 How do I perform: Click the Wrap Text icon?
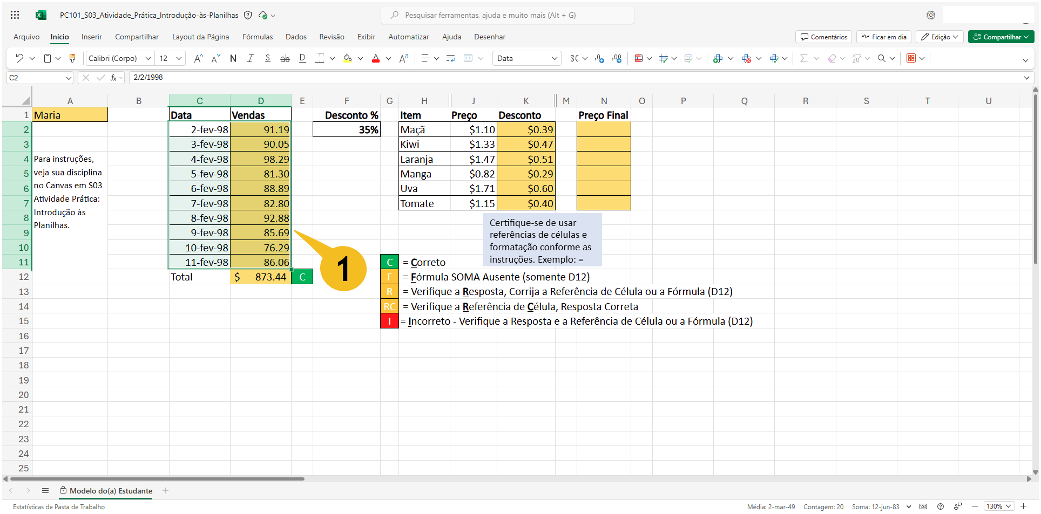[451, 58]
